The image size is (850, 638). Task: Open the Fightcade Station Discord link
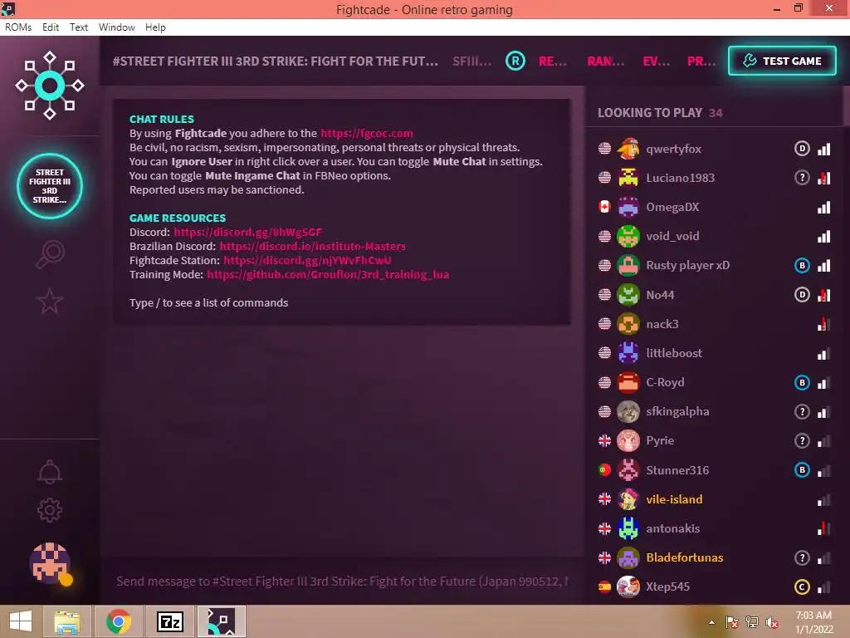pos(307,260)
